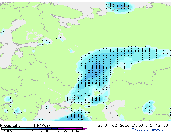Pick the dark navy swatch between 25 and 30
171x132 pixels.
tap(54, 128)
